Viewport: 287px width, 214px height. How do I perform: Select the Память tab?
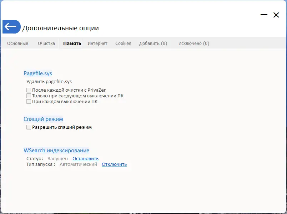point(72,43)
